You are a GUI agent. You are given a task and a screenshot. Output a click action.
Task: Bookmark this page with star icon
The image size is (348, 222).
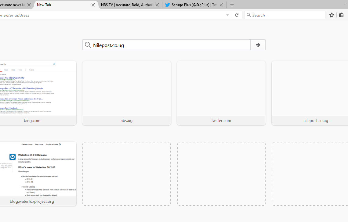pyautogui.click(x=332, y=15)
